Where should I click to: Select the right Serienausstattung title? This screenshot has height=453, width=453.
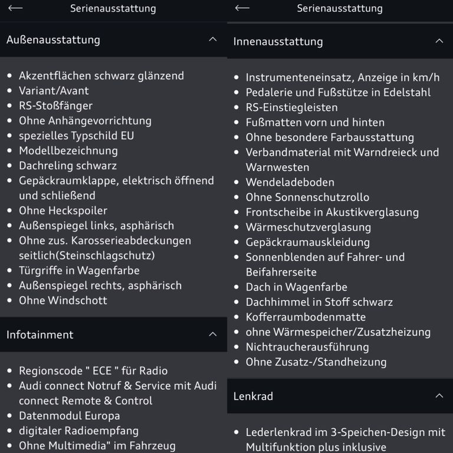(340, 8)
